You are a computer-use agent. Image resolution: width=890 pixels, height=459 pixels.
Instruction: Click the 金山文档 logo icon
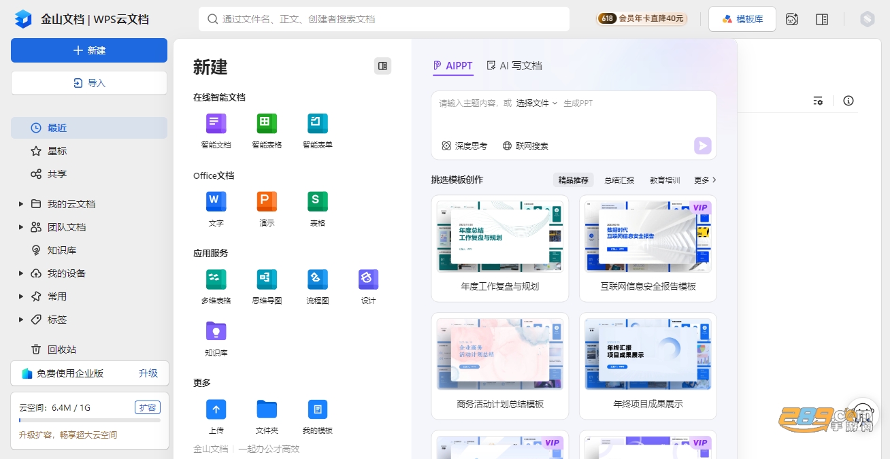coord(23,19)
